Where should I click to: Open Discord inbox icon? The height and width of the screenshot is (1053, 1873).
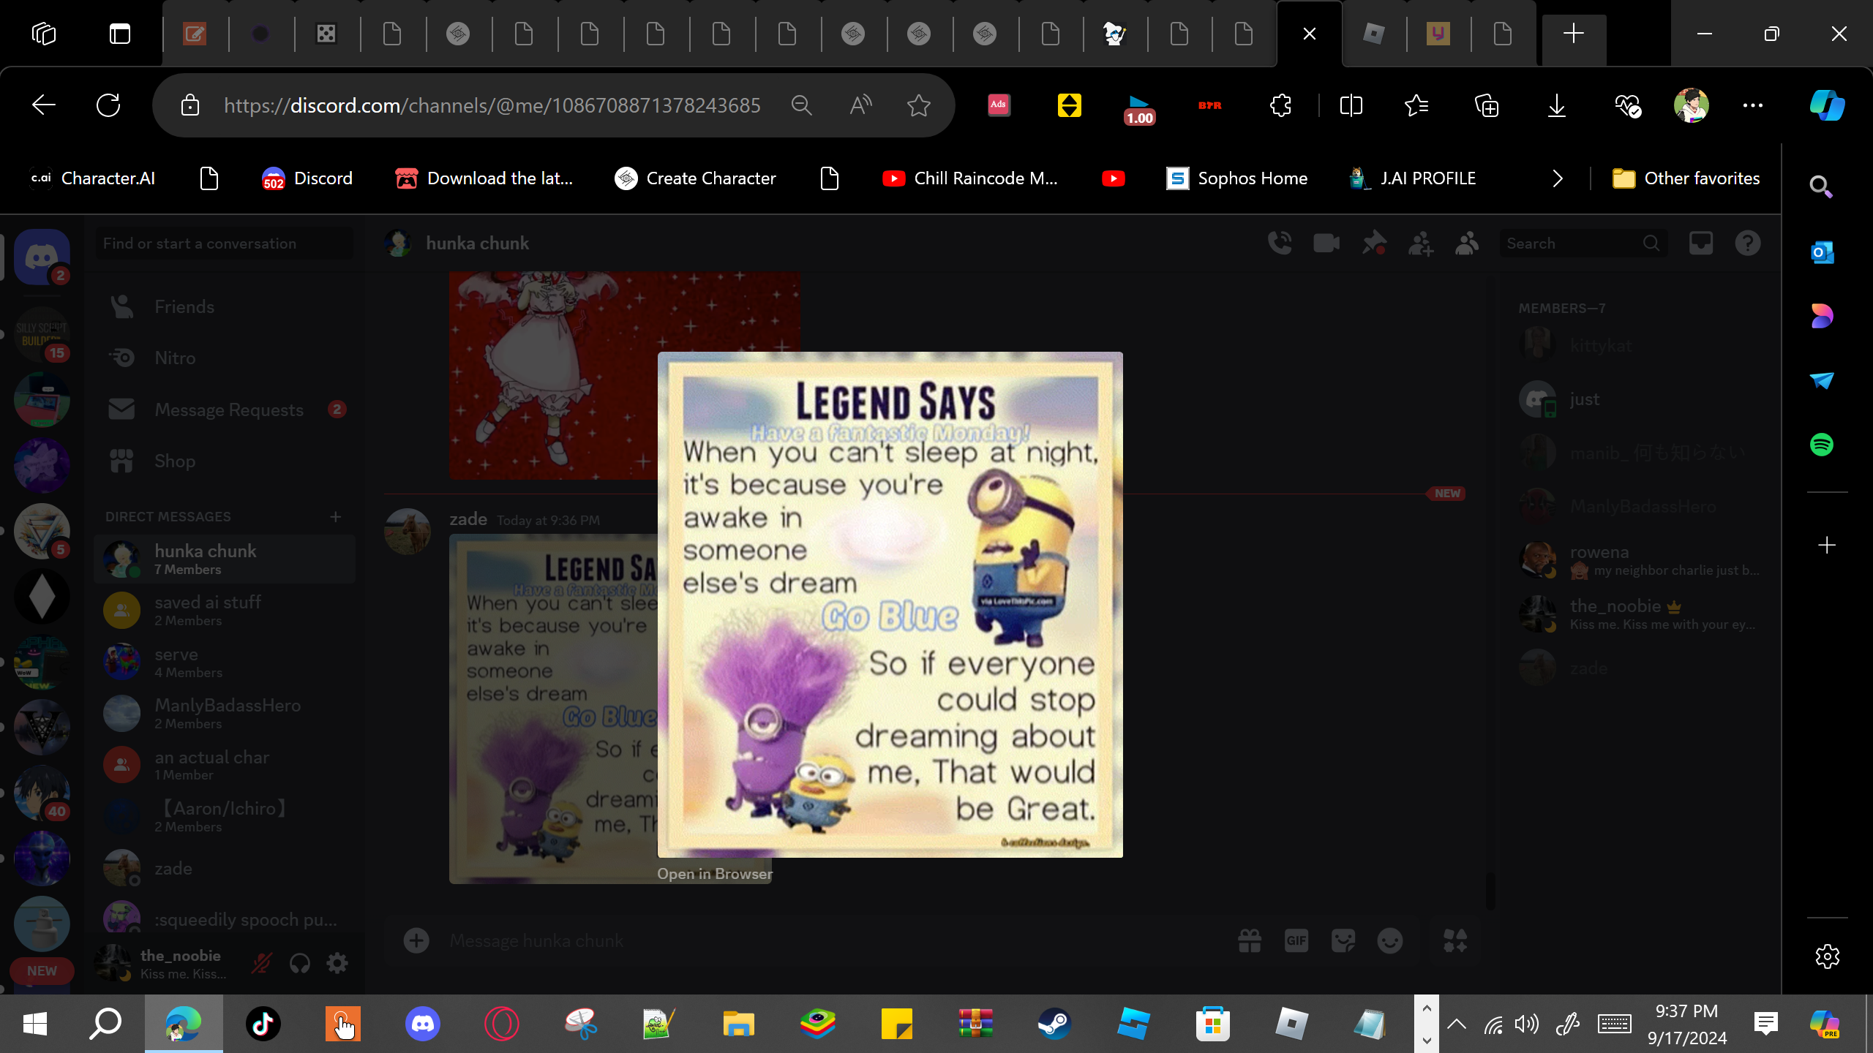[x=1701, y=244]
